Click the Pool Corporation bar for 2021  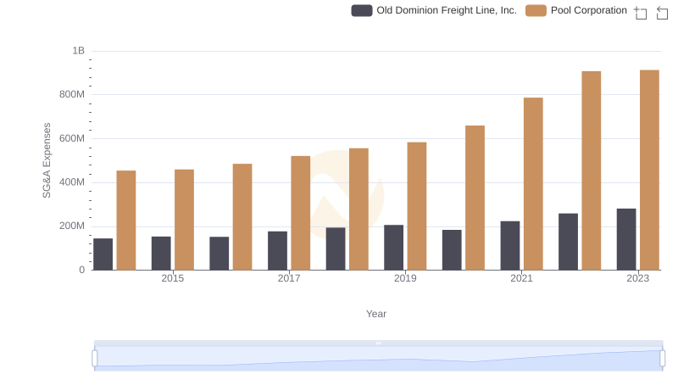[533, 184]
